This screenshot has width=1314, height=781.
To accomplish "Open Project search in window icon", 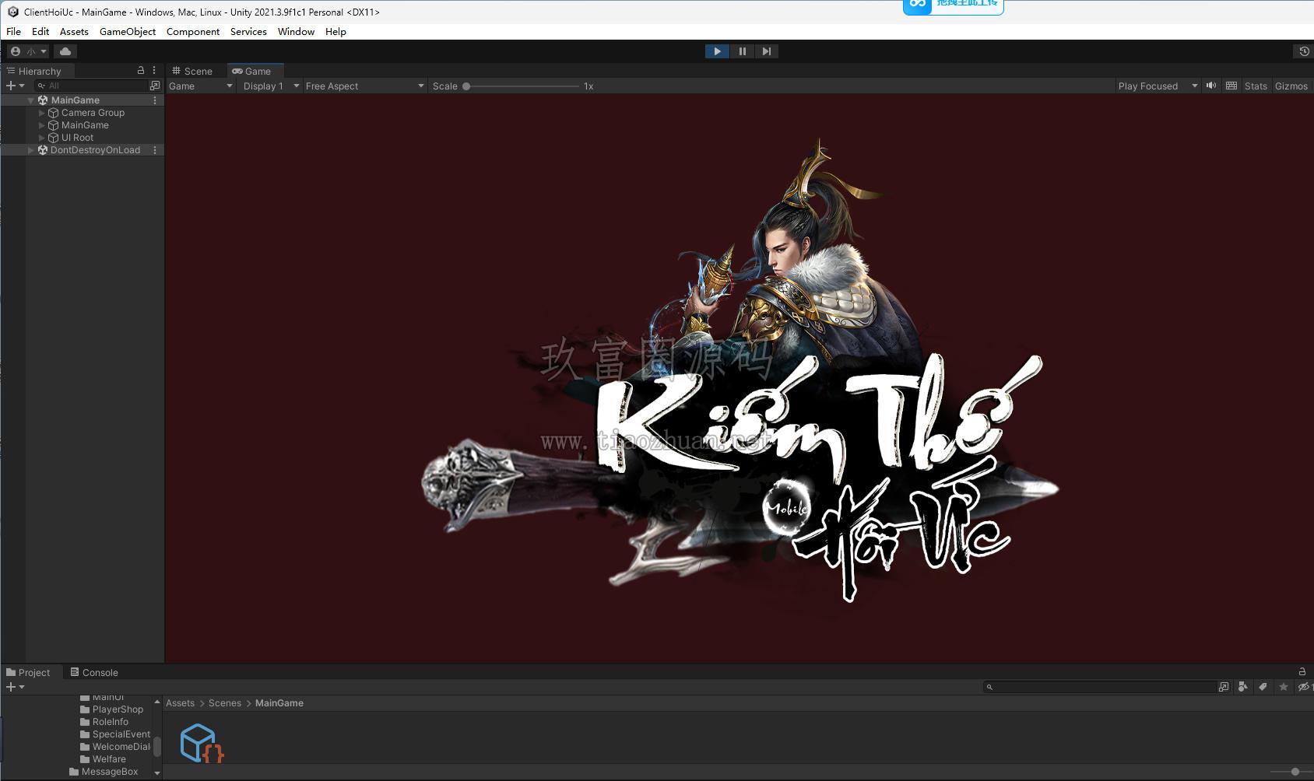I will click(1224, 687).
